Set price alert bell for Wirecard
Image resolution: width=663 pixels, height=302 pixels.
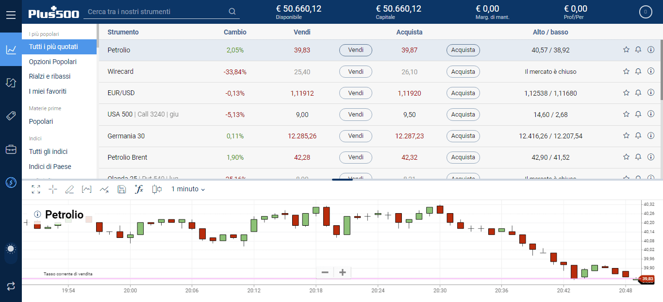[638, 71]
